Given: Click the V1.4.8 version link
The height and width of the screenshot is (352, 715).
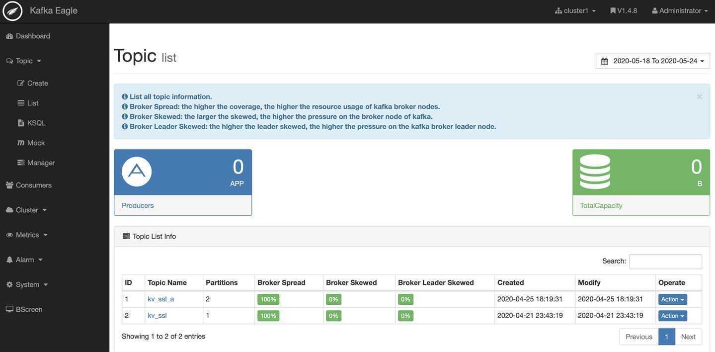Looking at the screenshot, I should (x=624, y=11).
